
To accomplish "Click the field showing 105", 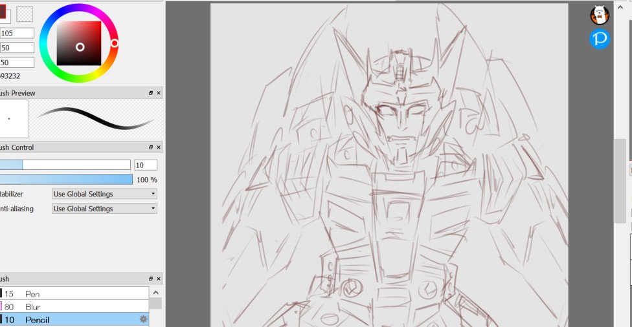I will point(17,34).
